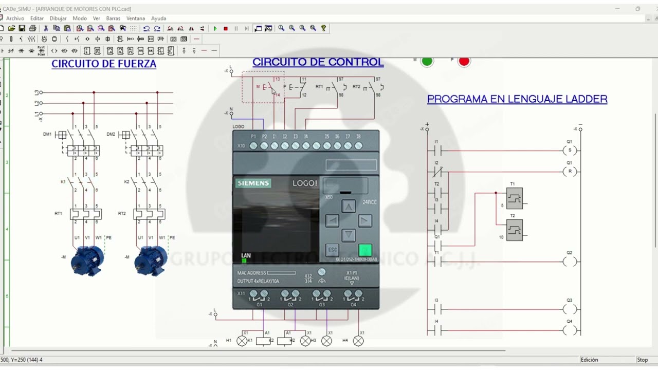
Task: Cut selection with the scissors icon
Action: 46,28
